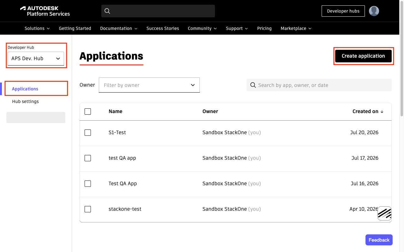
Task: Expand the Documentation menu
Action: [x=119, y=28]
